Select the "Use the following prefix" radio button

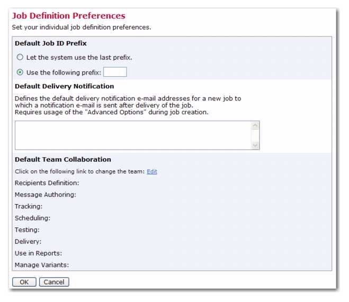(x=20, y=72)
